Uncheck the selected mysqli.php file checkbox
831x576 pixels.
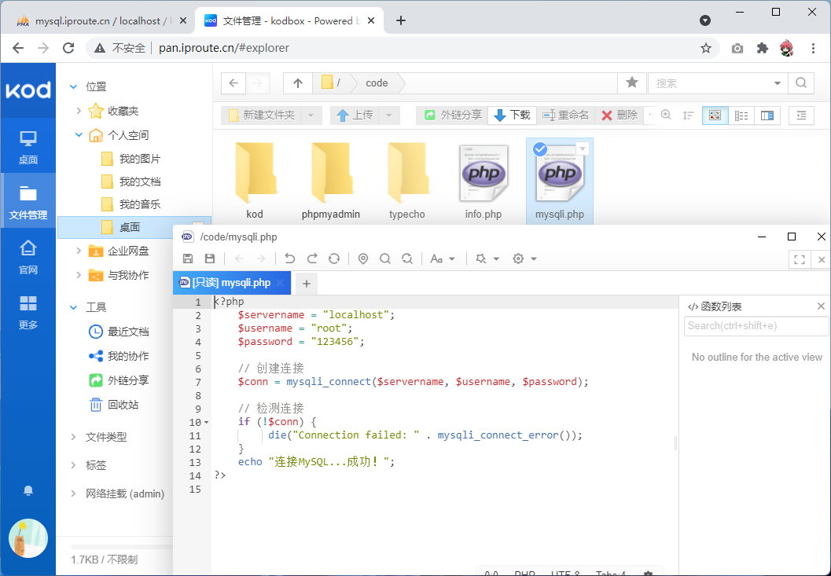[540, 149]
